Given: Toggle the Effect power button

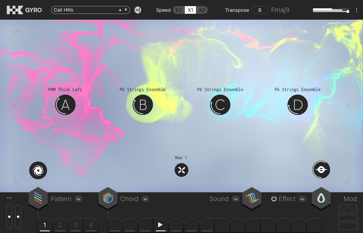Looking at the screenshot, I should click(274, 199).
